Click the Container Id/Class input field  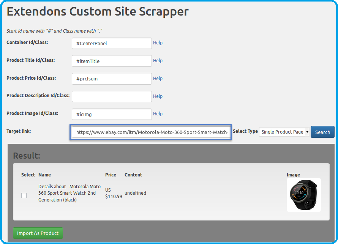pos(112,43)
